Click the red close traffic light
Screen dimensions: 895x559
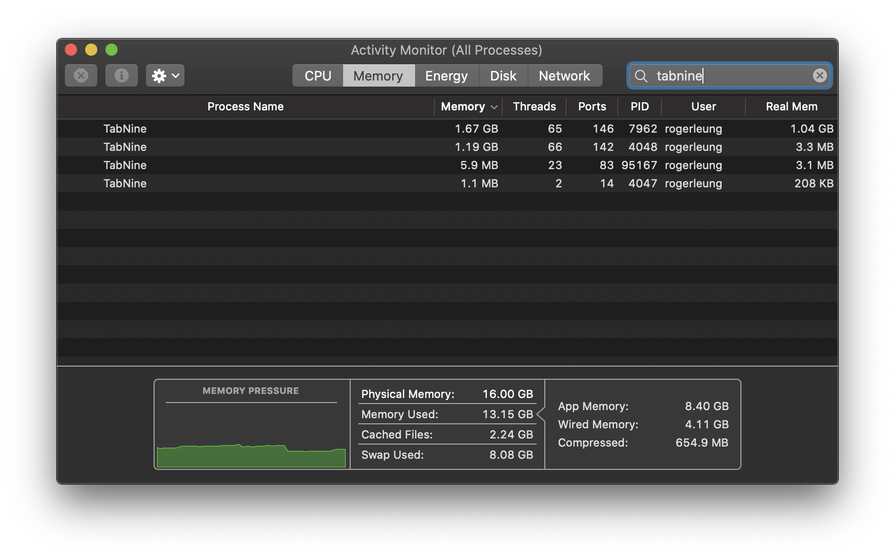(x=71, y=50)
